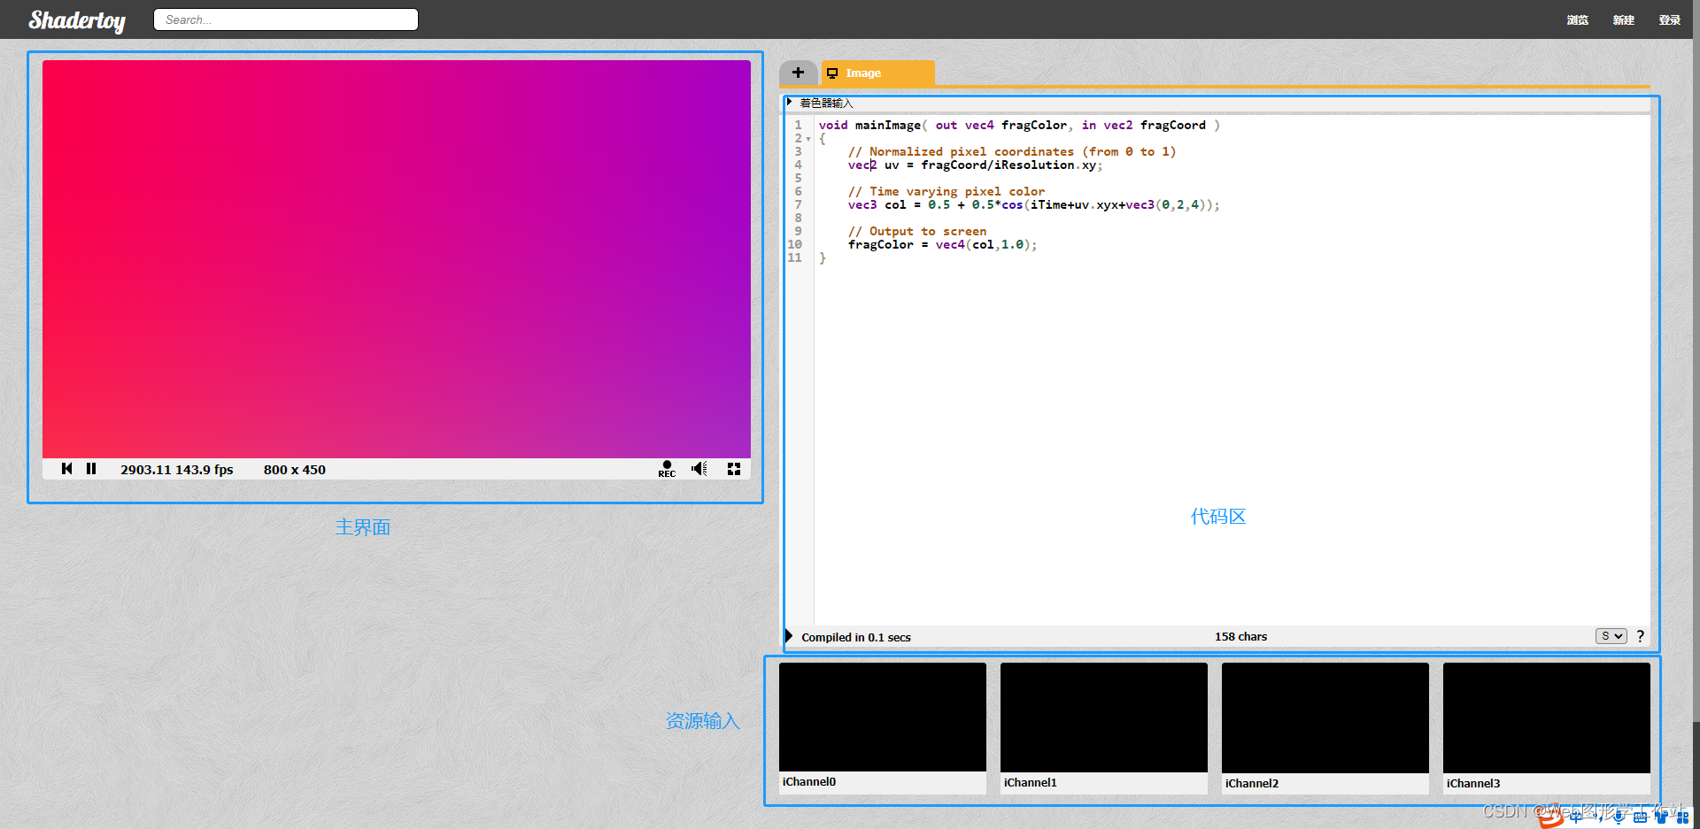Compile the shader with the play arrow

[x=789, y=636]
